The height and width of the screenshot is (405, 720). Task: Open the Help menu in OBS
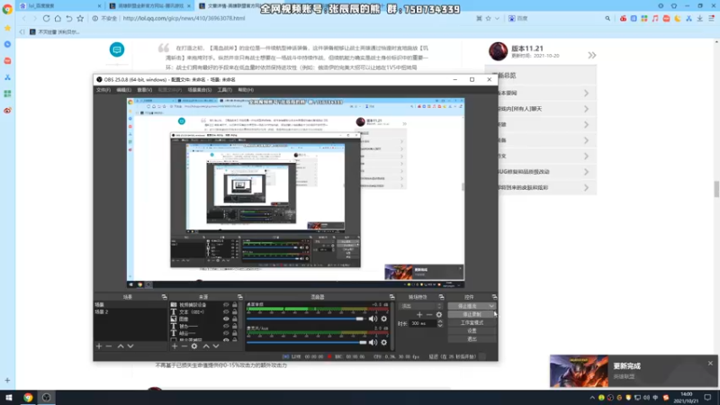(x=246, y=90)
